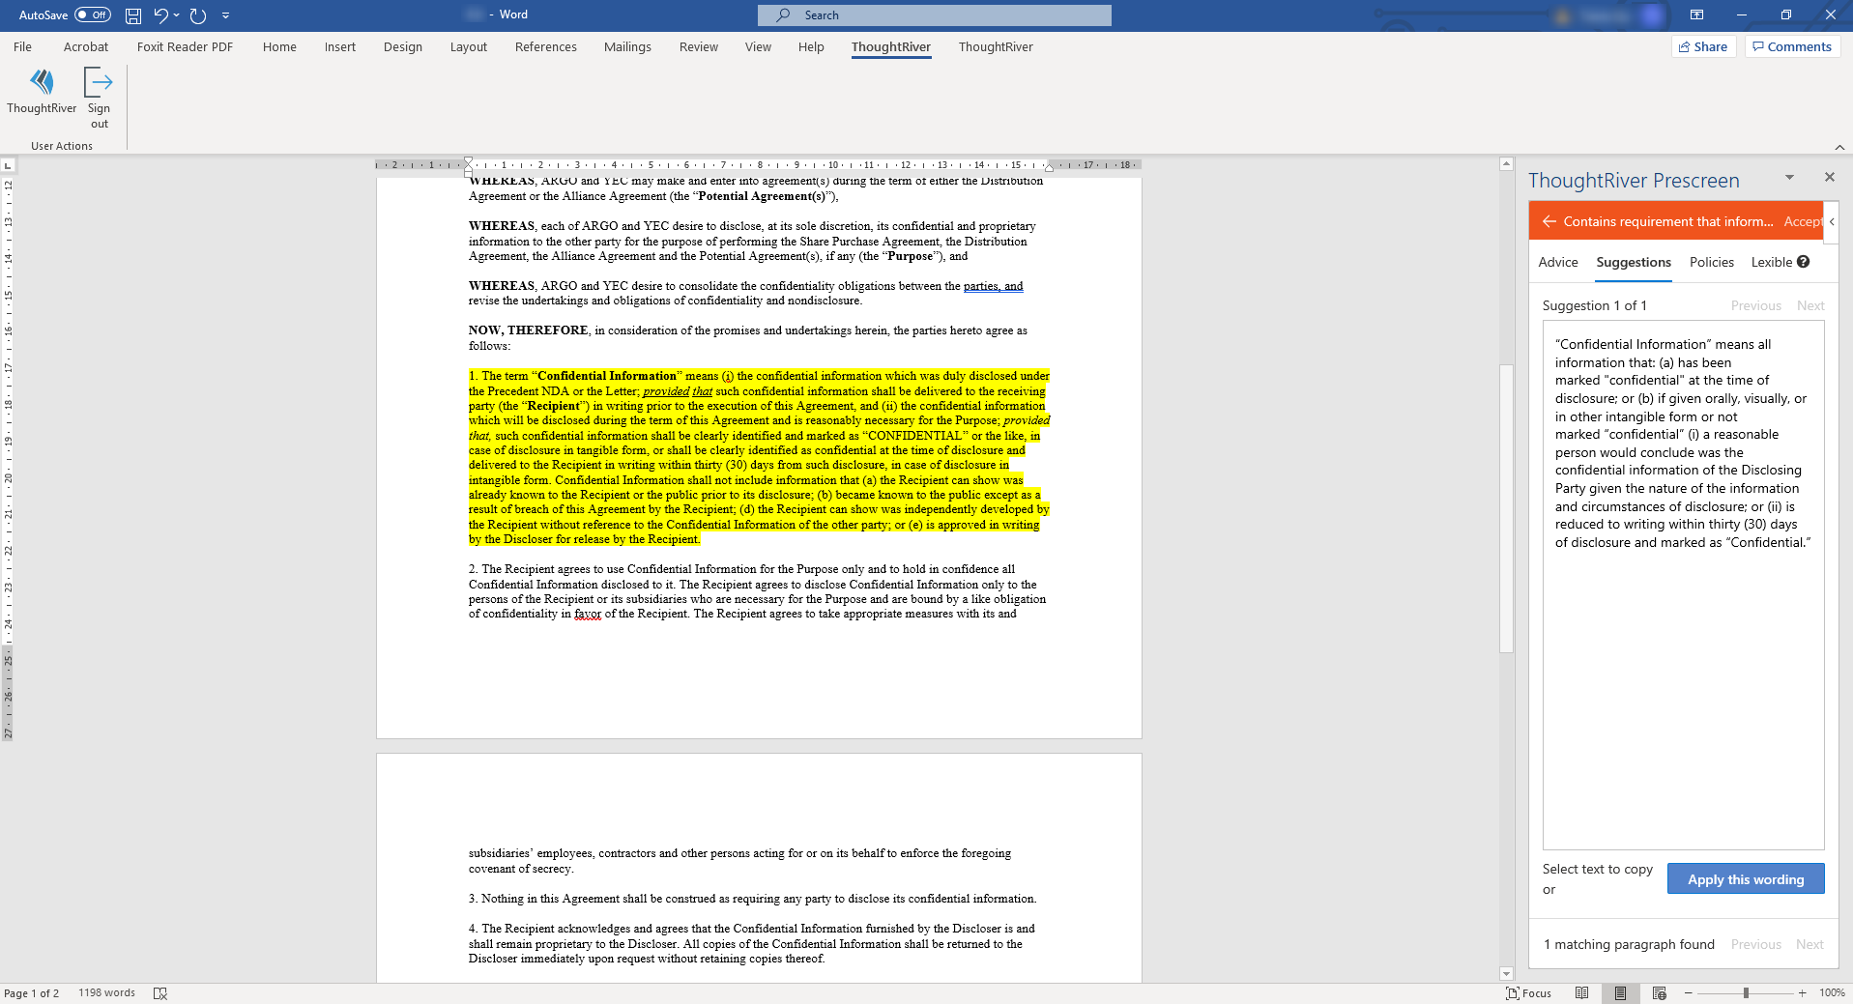Image resolution: width=1853 pixels, height=1004 pixels.
Task: Close the ThoughtRiver Prescreen pane
Action: click(1829, 177)
